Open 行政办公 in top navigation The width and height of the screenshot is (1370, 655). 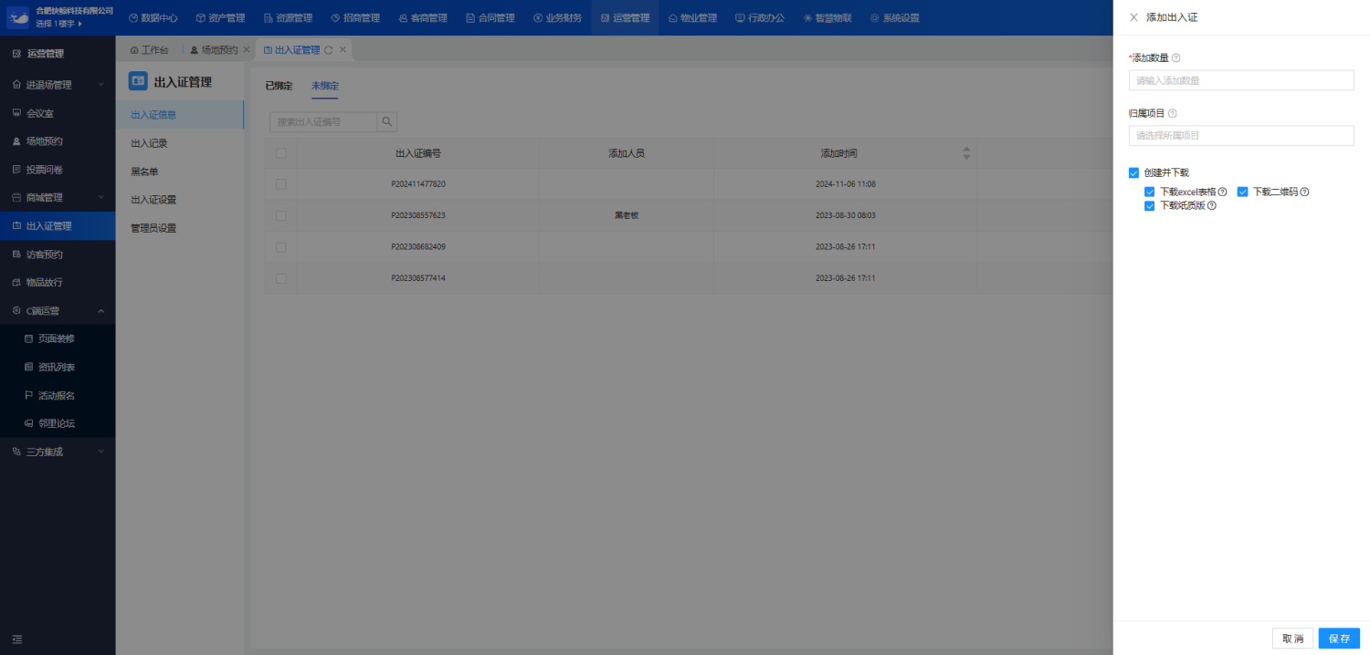coord(760,17)
